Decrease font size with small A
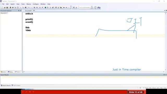 (76, 8)
